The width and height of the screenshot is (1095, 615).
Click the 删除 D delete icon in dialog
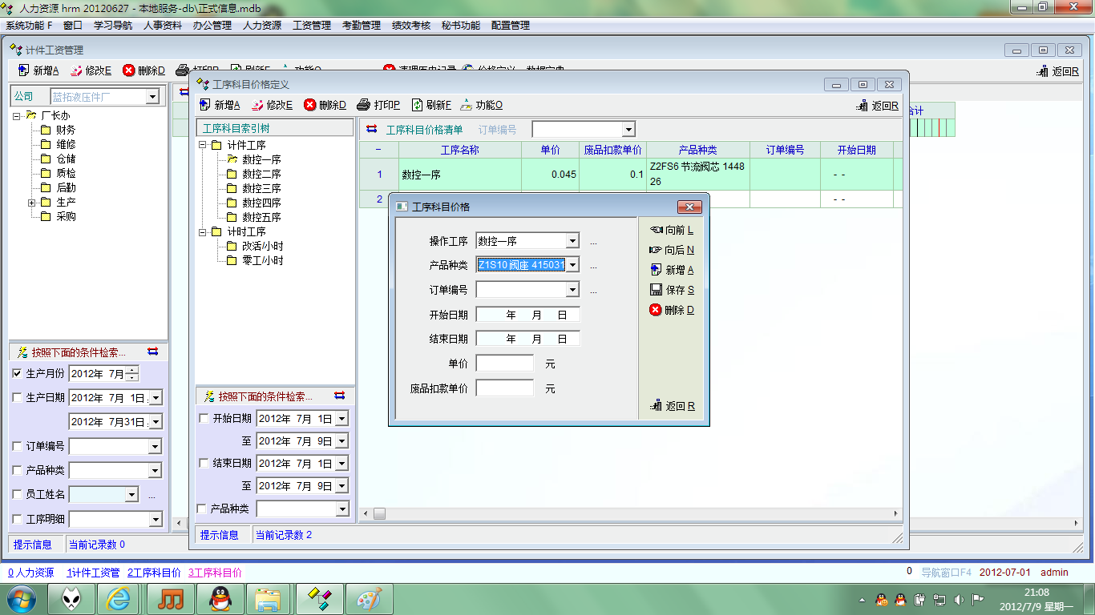[656, 310]
